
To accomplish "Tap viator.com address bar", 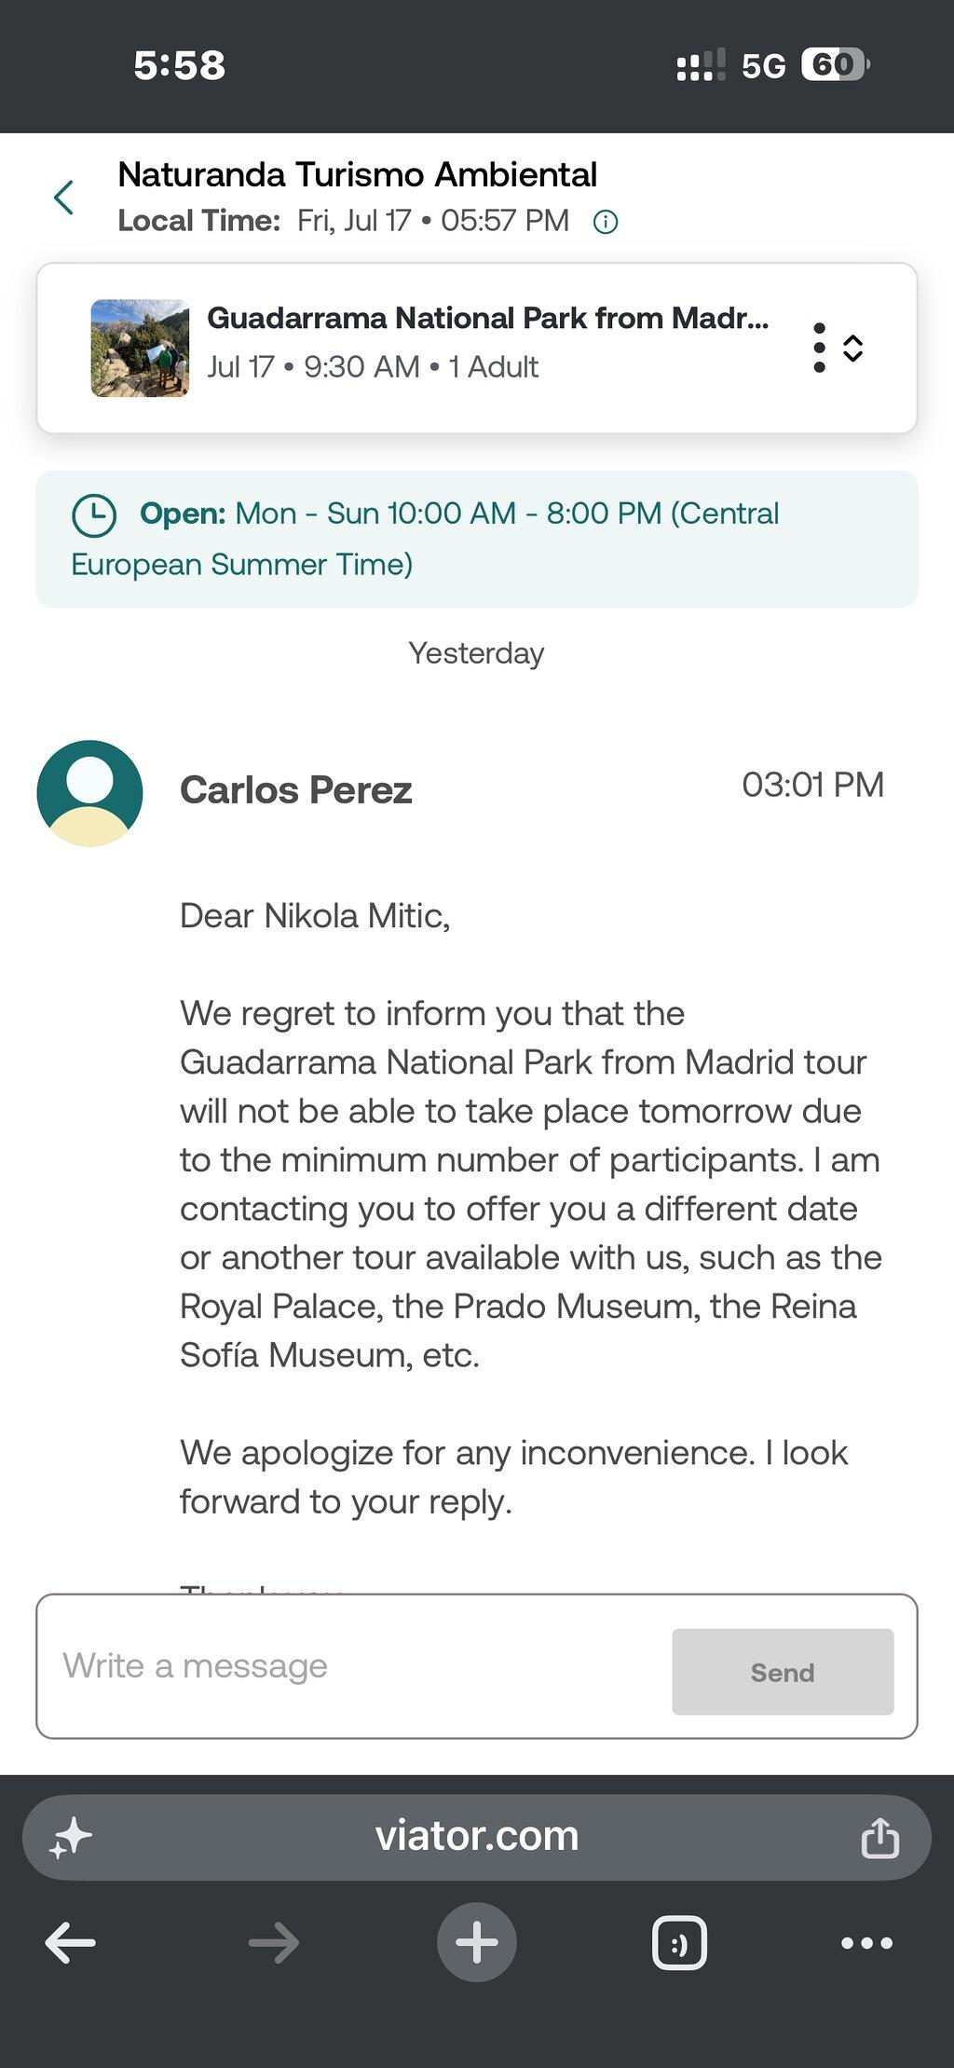I will [477, 1837].
